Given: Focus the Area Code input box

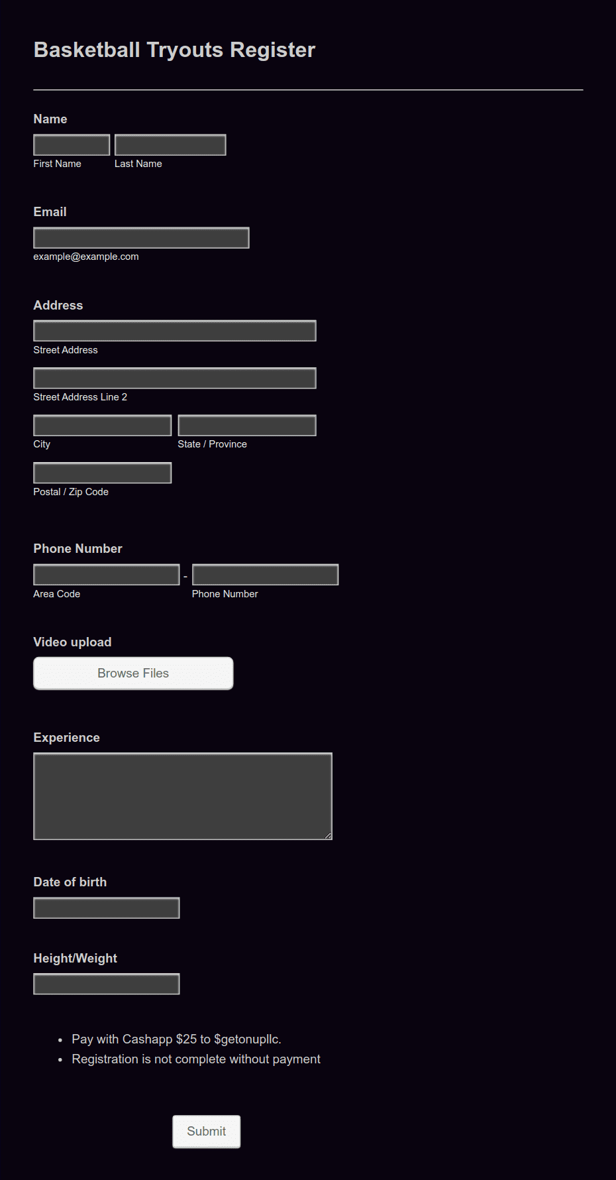Looking at the screenshot, I should point(107,575).
